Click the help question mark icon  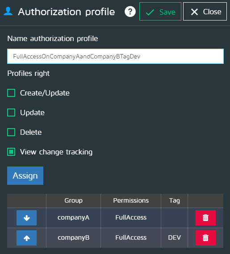point(130,12)
